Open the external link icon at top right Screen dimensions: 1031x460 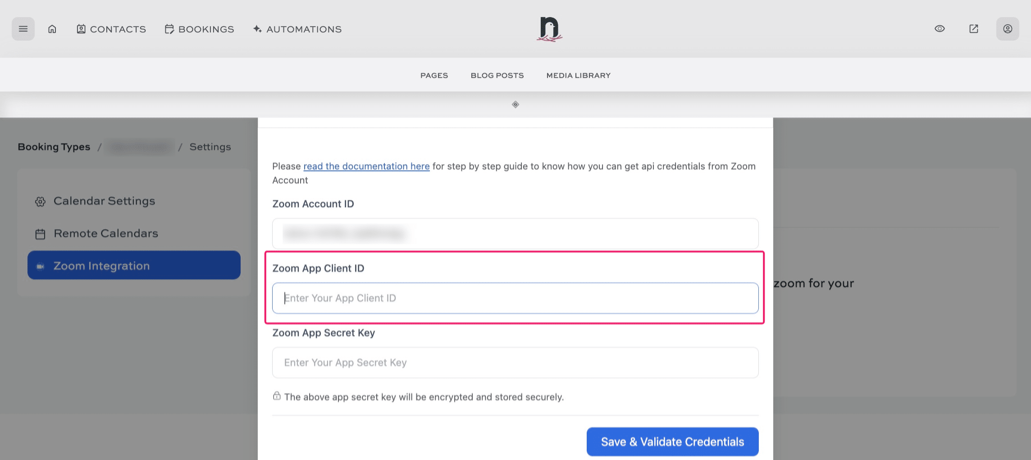pos(973,28)
